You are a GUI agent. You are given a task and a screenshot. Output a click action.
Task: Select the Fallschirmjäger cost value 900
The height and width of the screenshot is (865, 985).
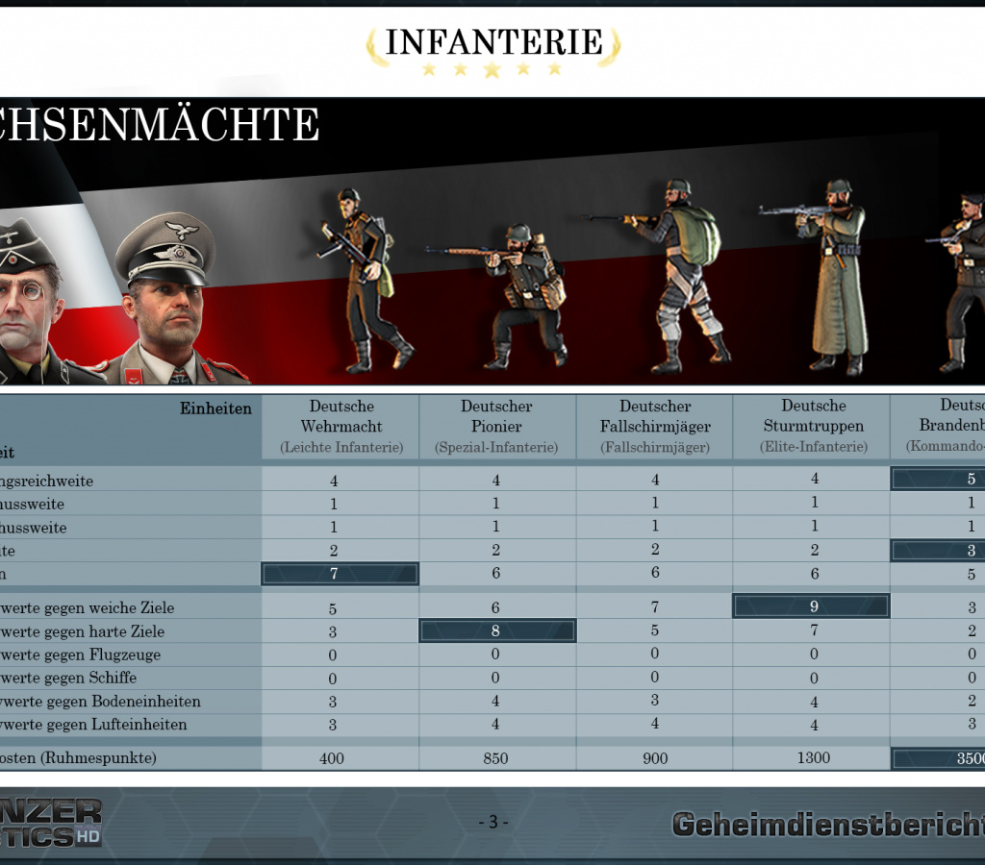pyautogui.click(x=655, y=758)
